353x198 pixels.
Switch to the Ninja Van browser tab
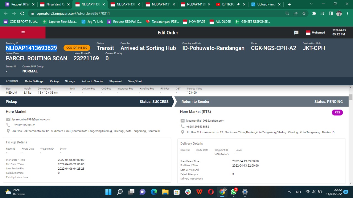(x=56, y=4)
